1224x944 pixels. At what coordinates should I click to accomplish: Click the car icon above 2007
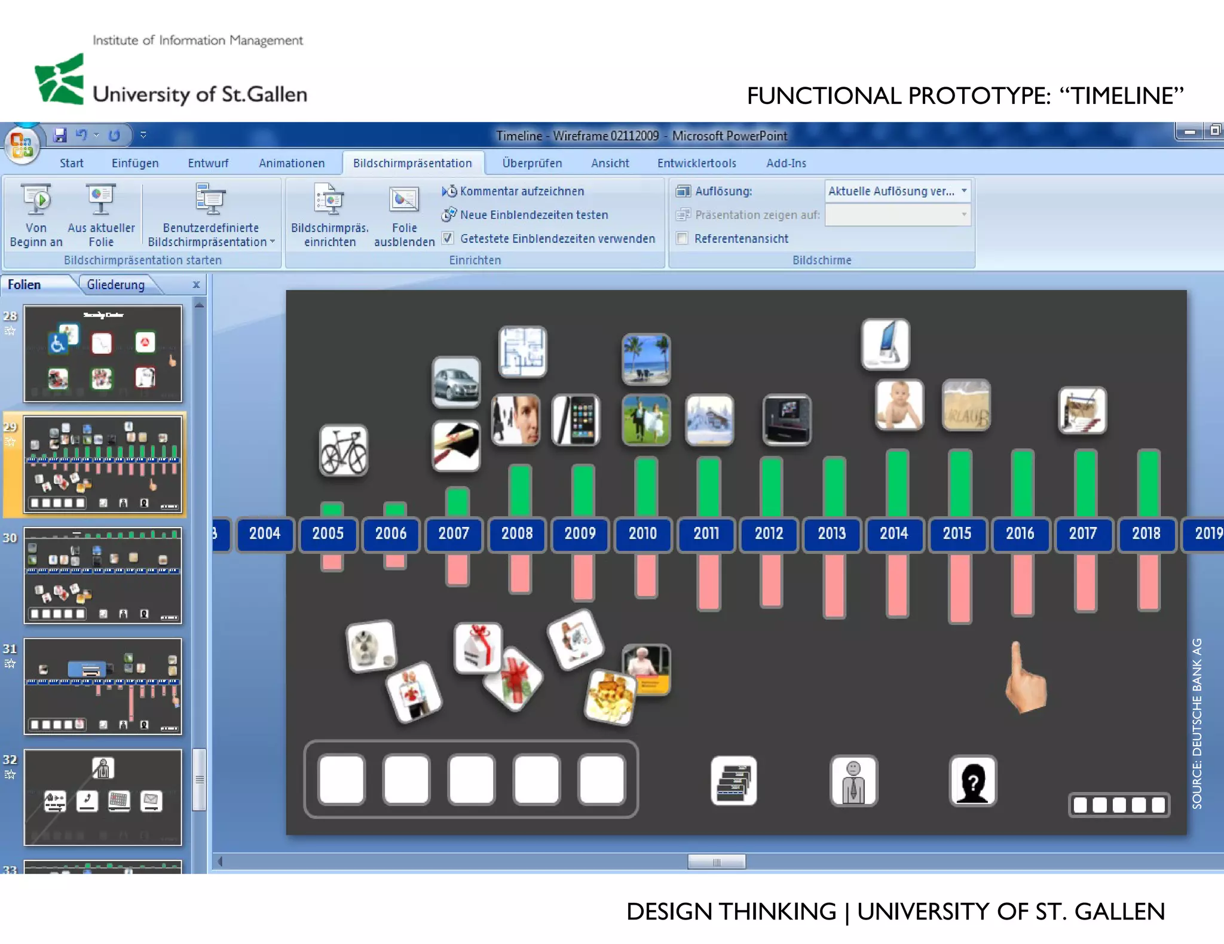(456, 382)
